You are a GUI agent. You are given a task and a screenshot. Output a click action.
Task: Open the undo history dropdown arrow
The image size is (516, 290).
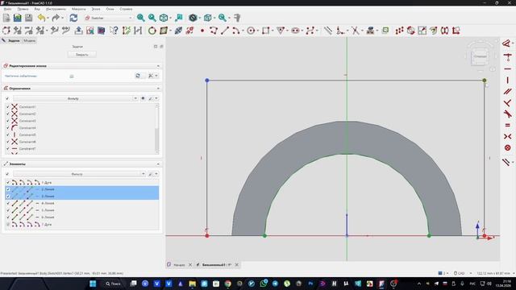point(48,18)
